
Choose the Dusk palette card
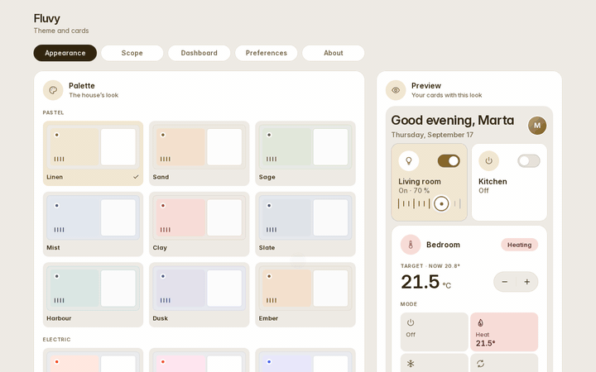[x=199, y=294]
